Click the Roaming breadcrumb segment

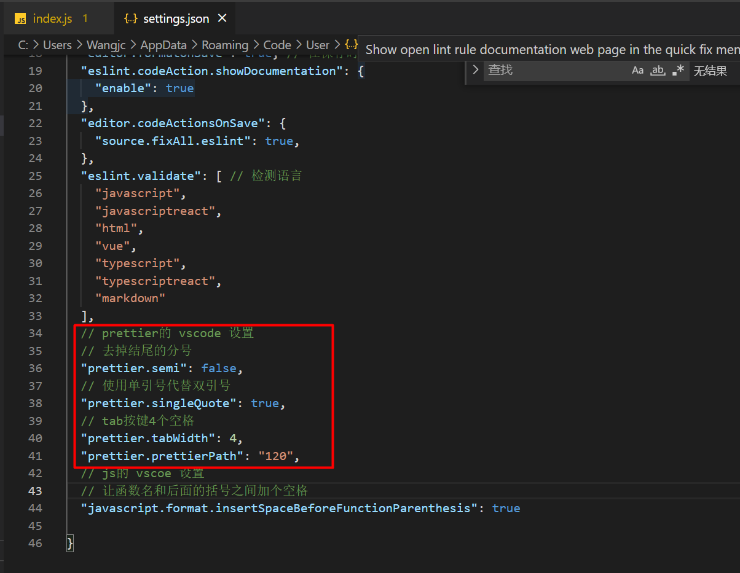[225, 45]
